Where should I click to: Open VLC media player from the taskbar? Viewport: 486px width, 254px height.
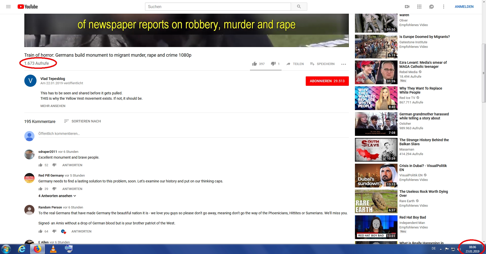[x=53, y=249]
